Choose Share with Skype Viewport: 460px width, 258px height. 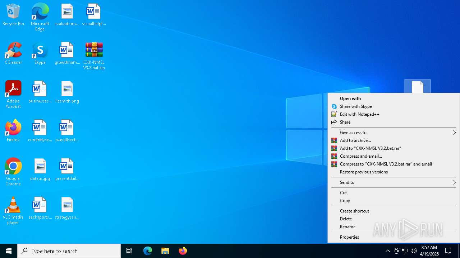tap(394, 106)
